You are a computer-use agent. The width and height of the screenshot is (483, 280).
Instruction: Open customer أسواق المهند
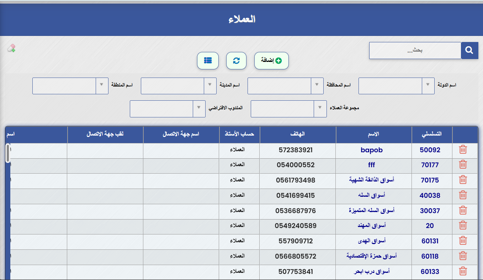click(371, 226)
